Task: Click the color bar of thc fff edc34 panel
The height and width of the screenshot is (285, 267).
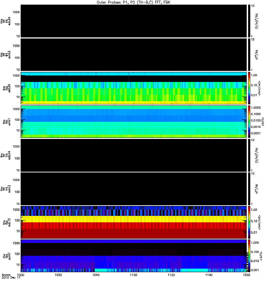Action: 249,155
